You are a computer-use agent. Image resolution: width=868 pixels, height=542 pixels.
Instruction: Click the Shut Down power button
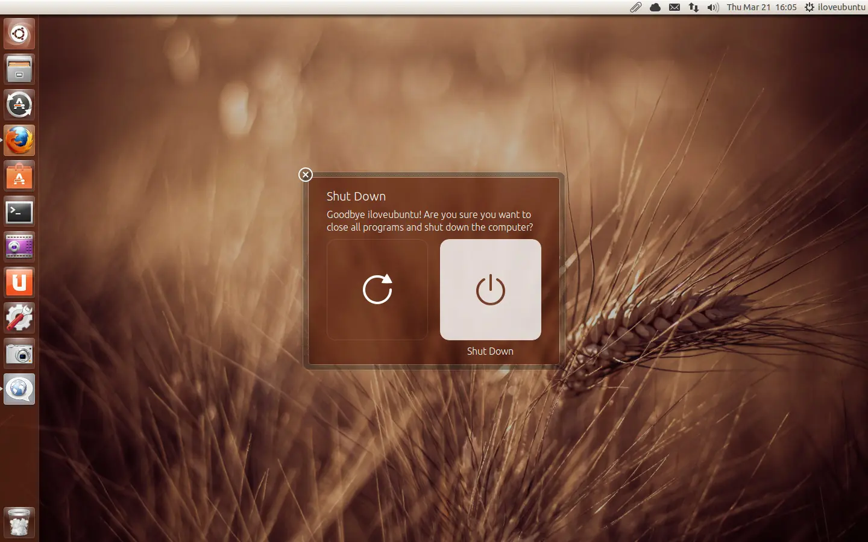click(490, 290)
